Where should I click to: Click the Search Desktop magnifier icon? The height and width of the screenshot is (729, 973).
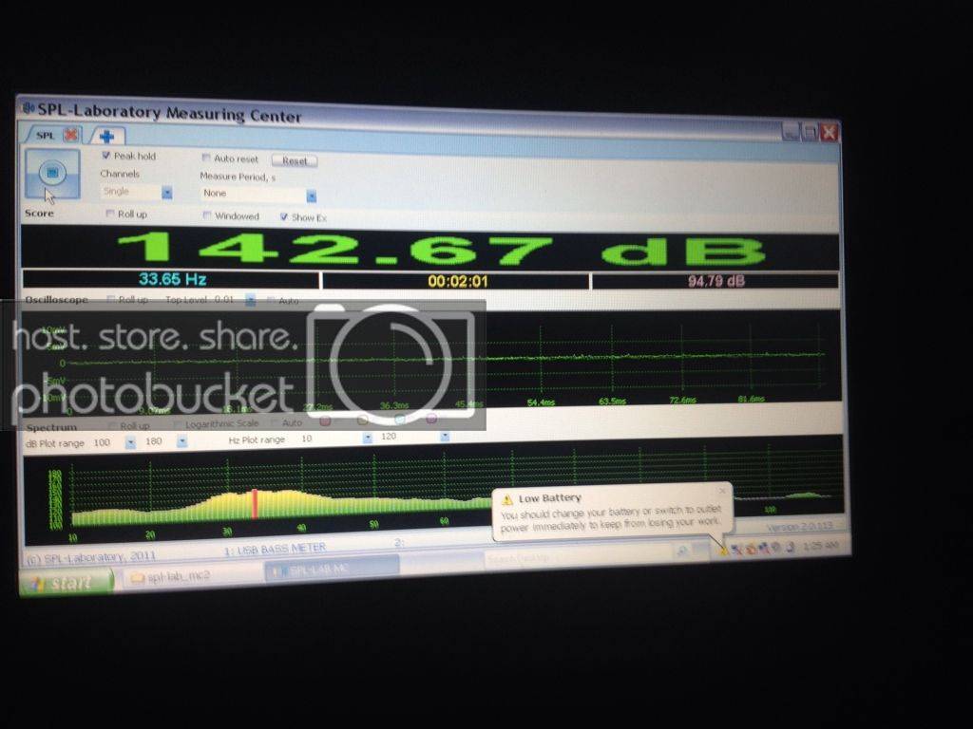point(682,551)
